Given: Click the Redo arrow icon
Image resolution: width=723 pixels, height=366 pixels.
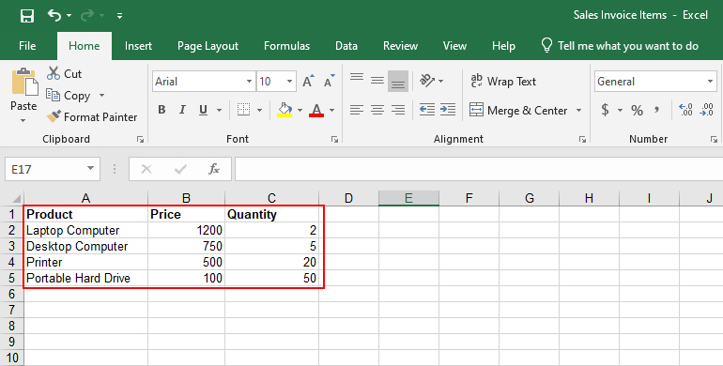Looking at the screenshot, I should point(87,16).
